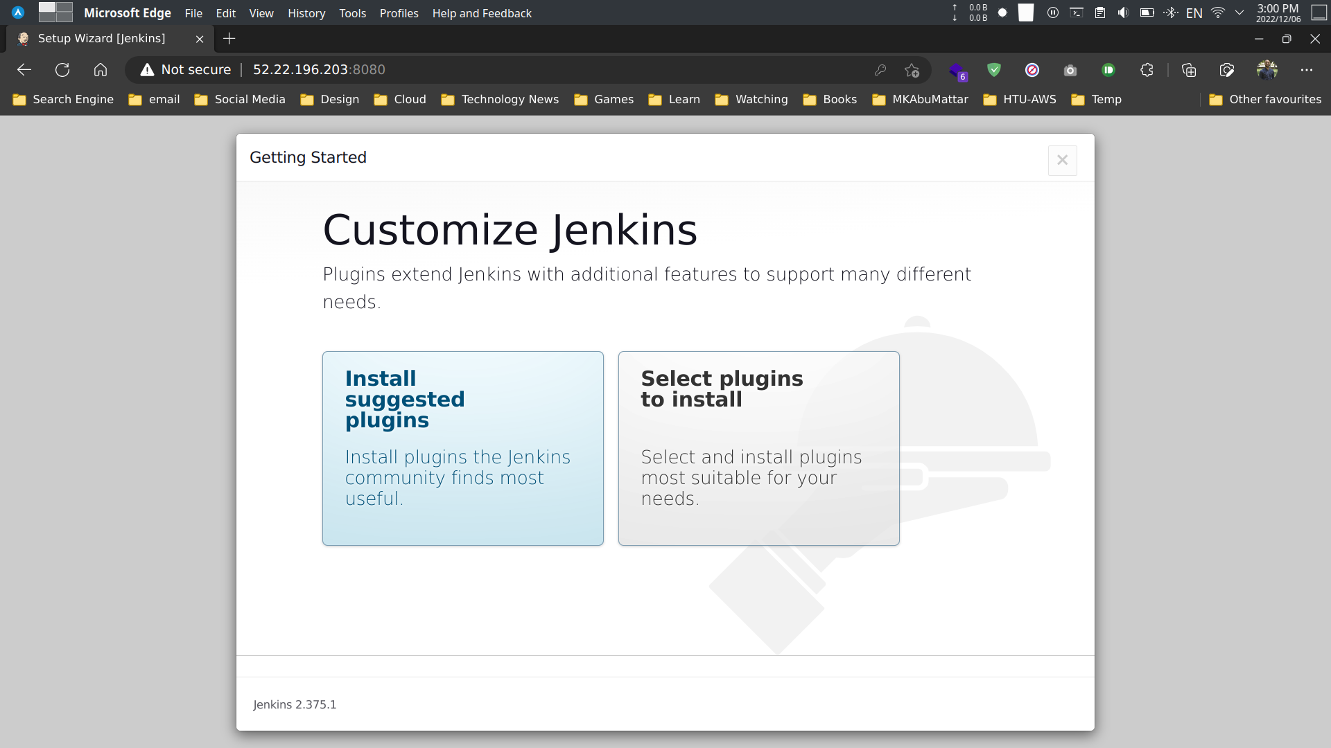Click Not secure to view site permissions
The image size is (1331, 748).
tap(195, 69)
